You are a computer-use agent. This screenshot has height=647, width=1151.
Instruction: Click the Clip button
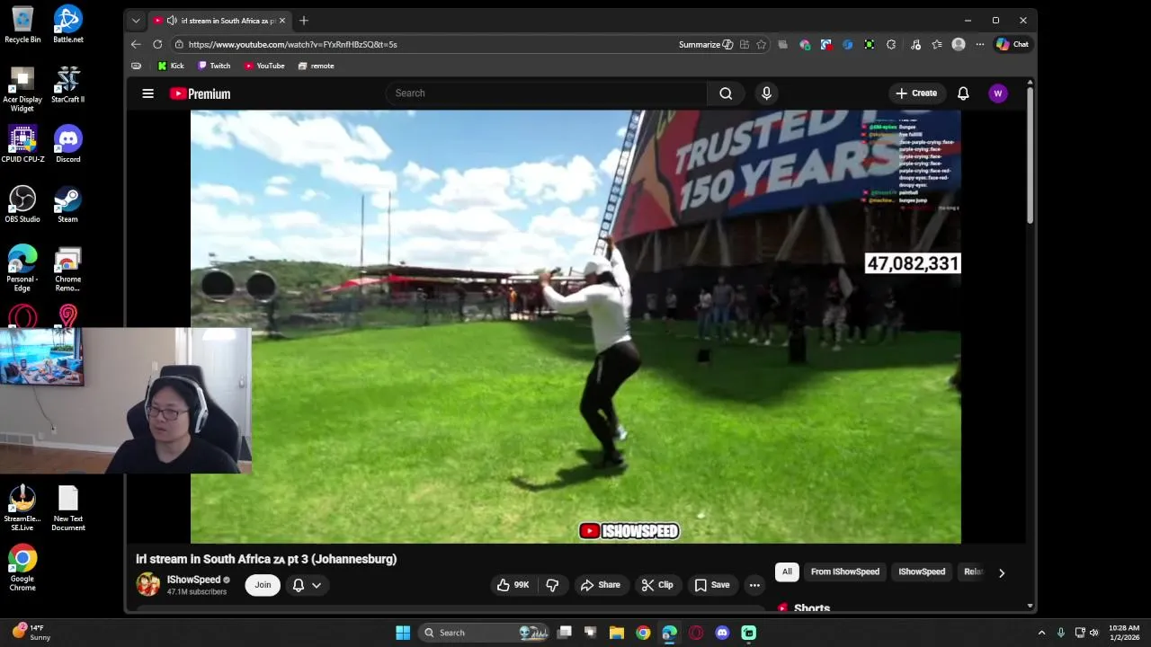(x=656, y=585)
